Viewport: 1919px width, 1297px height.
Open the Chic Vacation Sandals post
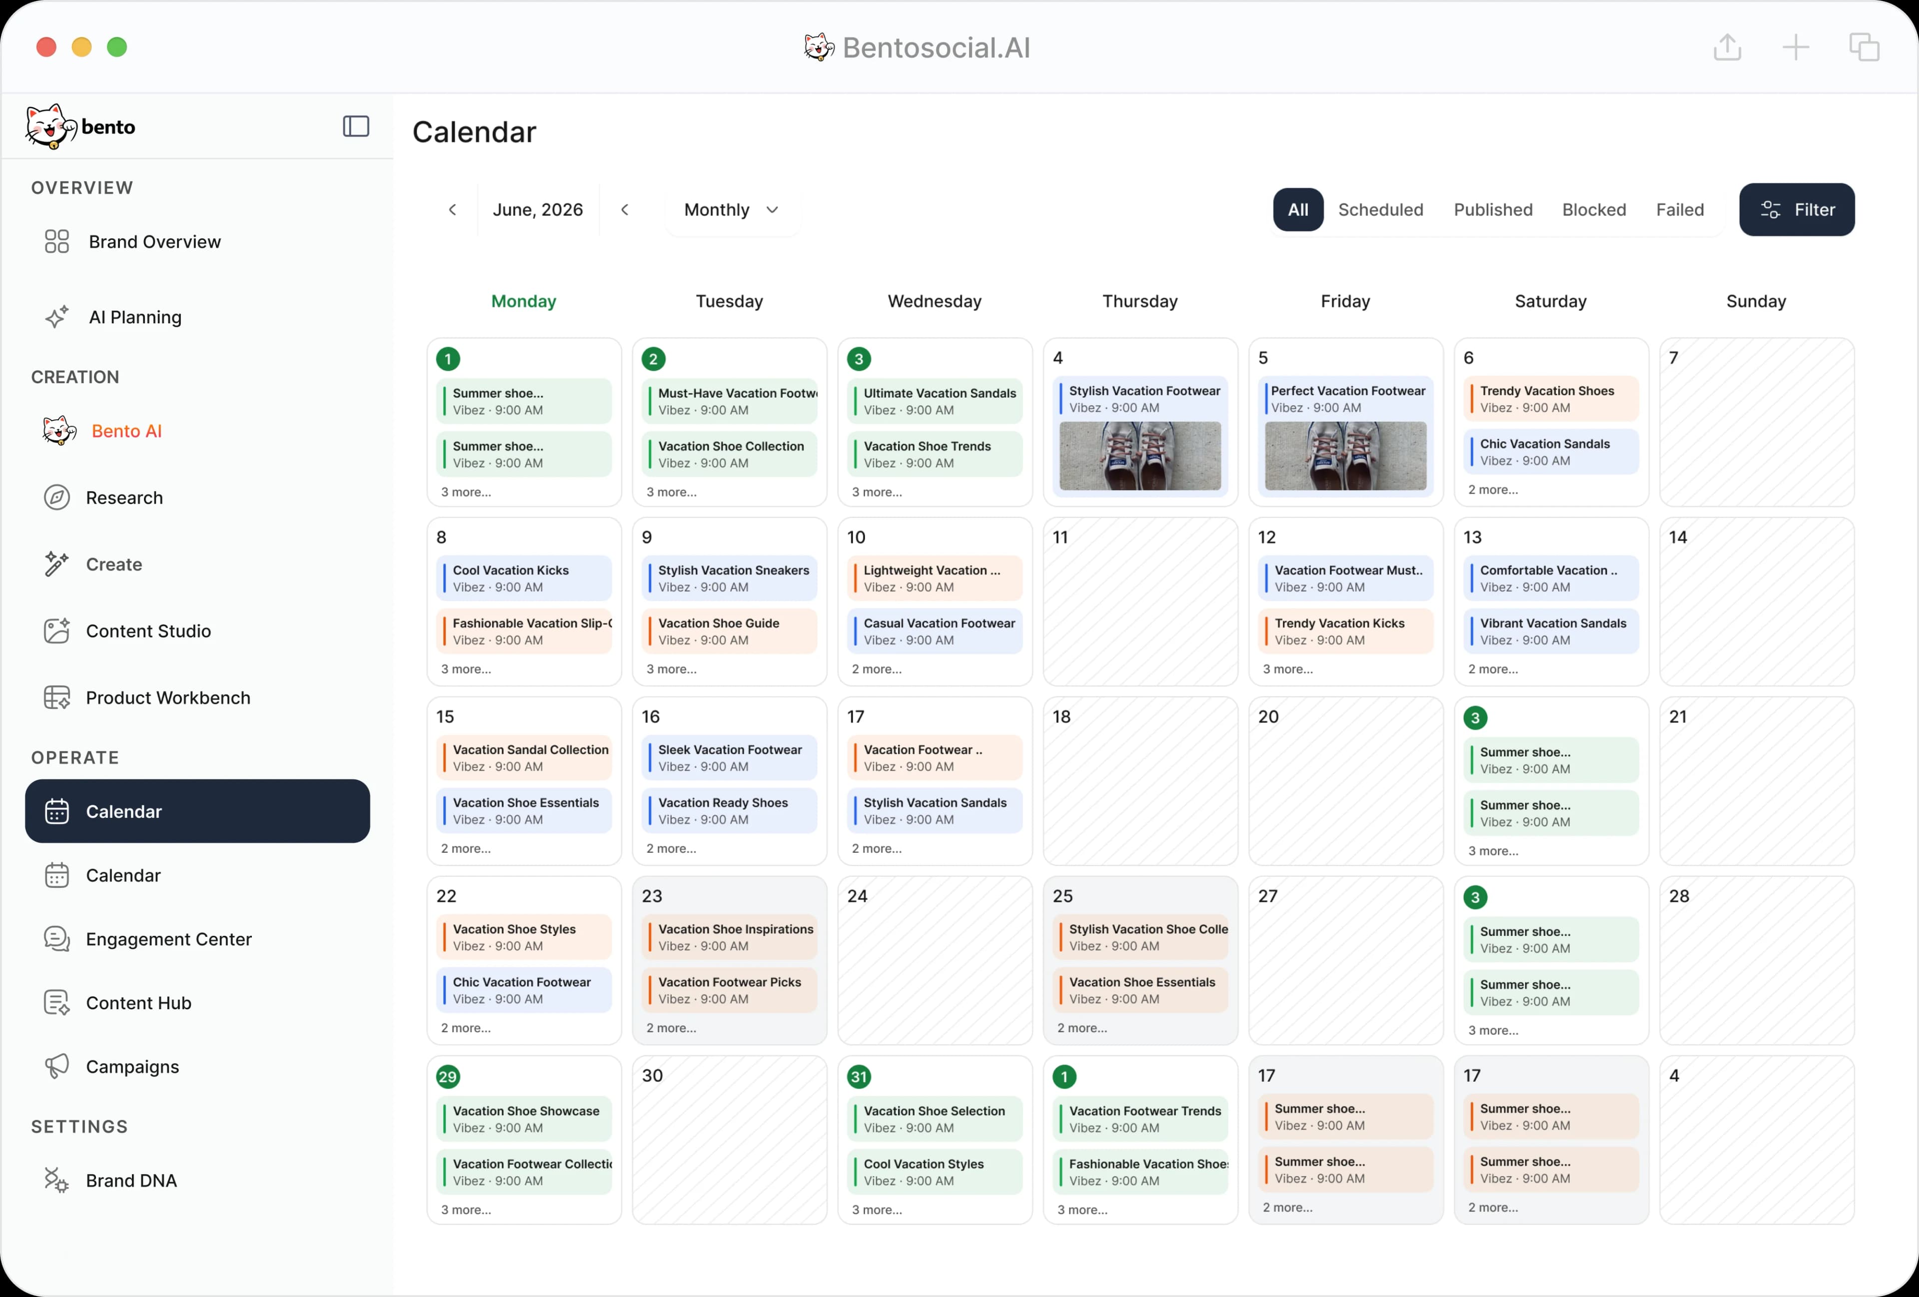tap(1551, 452)
